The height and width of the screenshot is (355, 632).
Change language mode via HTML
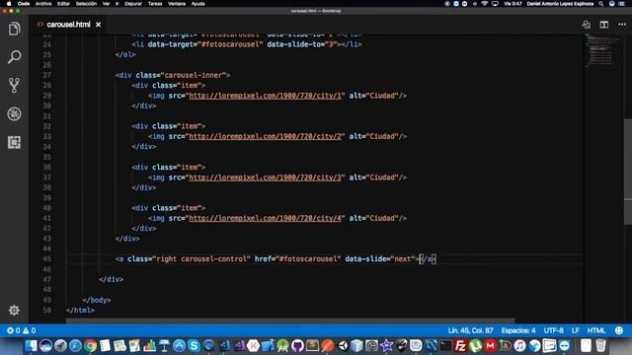click(x=596, y=330)
